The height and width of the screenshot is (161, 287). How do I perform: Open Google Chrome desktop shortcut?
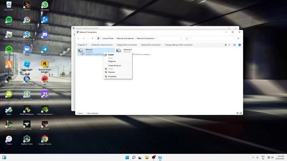click(45, 140)
